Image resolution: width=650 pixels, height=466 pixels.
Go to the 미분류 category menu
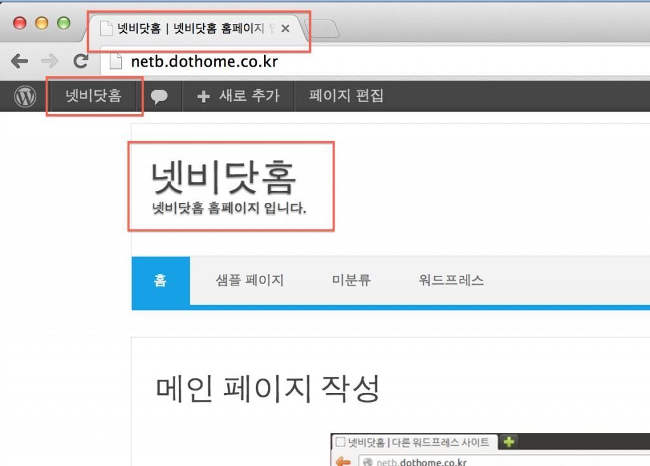click(351, 280)
